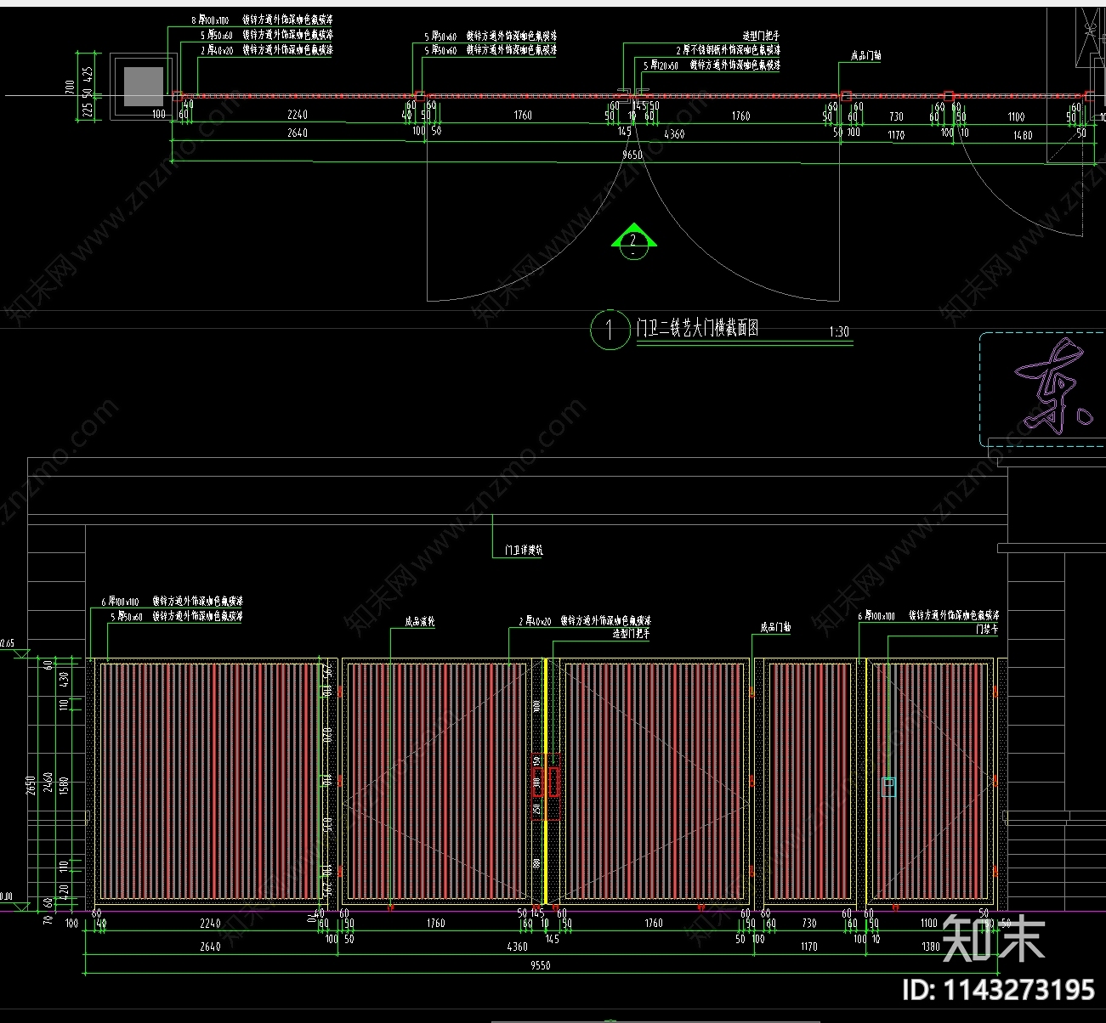Select drawing title 门卫二铁艺大门横截面图
This screenshot has width=1106, height=1023.
[x=697, y=328]
